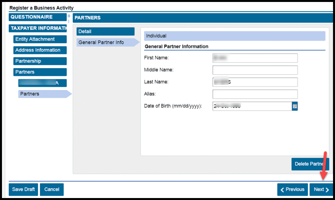335x200 pixels.
Task: Cancel the business registration
Action: [52, 190]
